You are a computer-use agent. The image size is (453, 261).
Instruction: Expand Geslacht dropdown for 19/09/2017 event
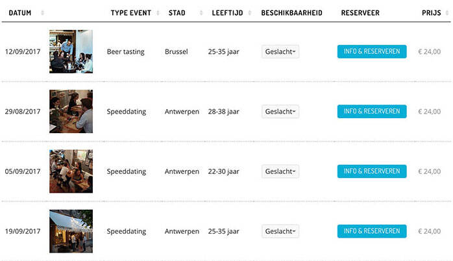(x=280, y=231)
